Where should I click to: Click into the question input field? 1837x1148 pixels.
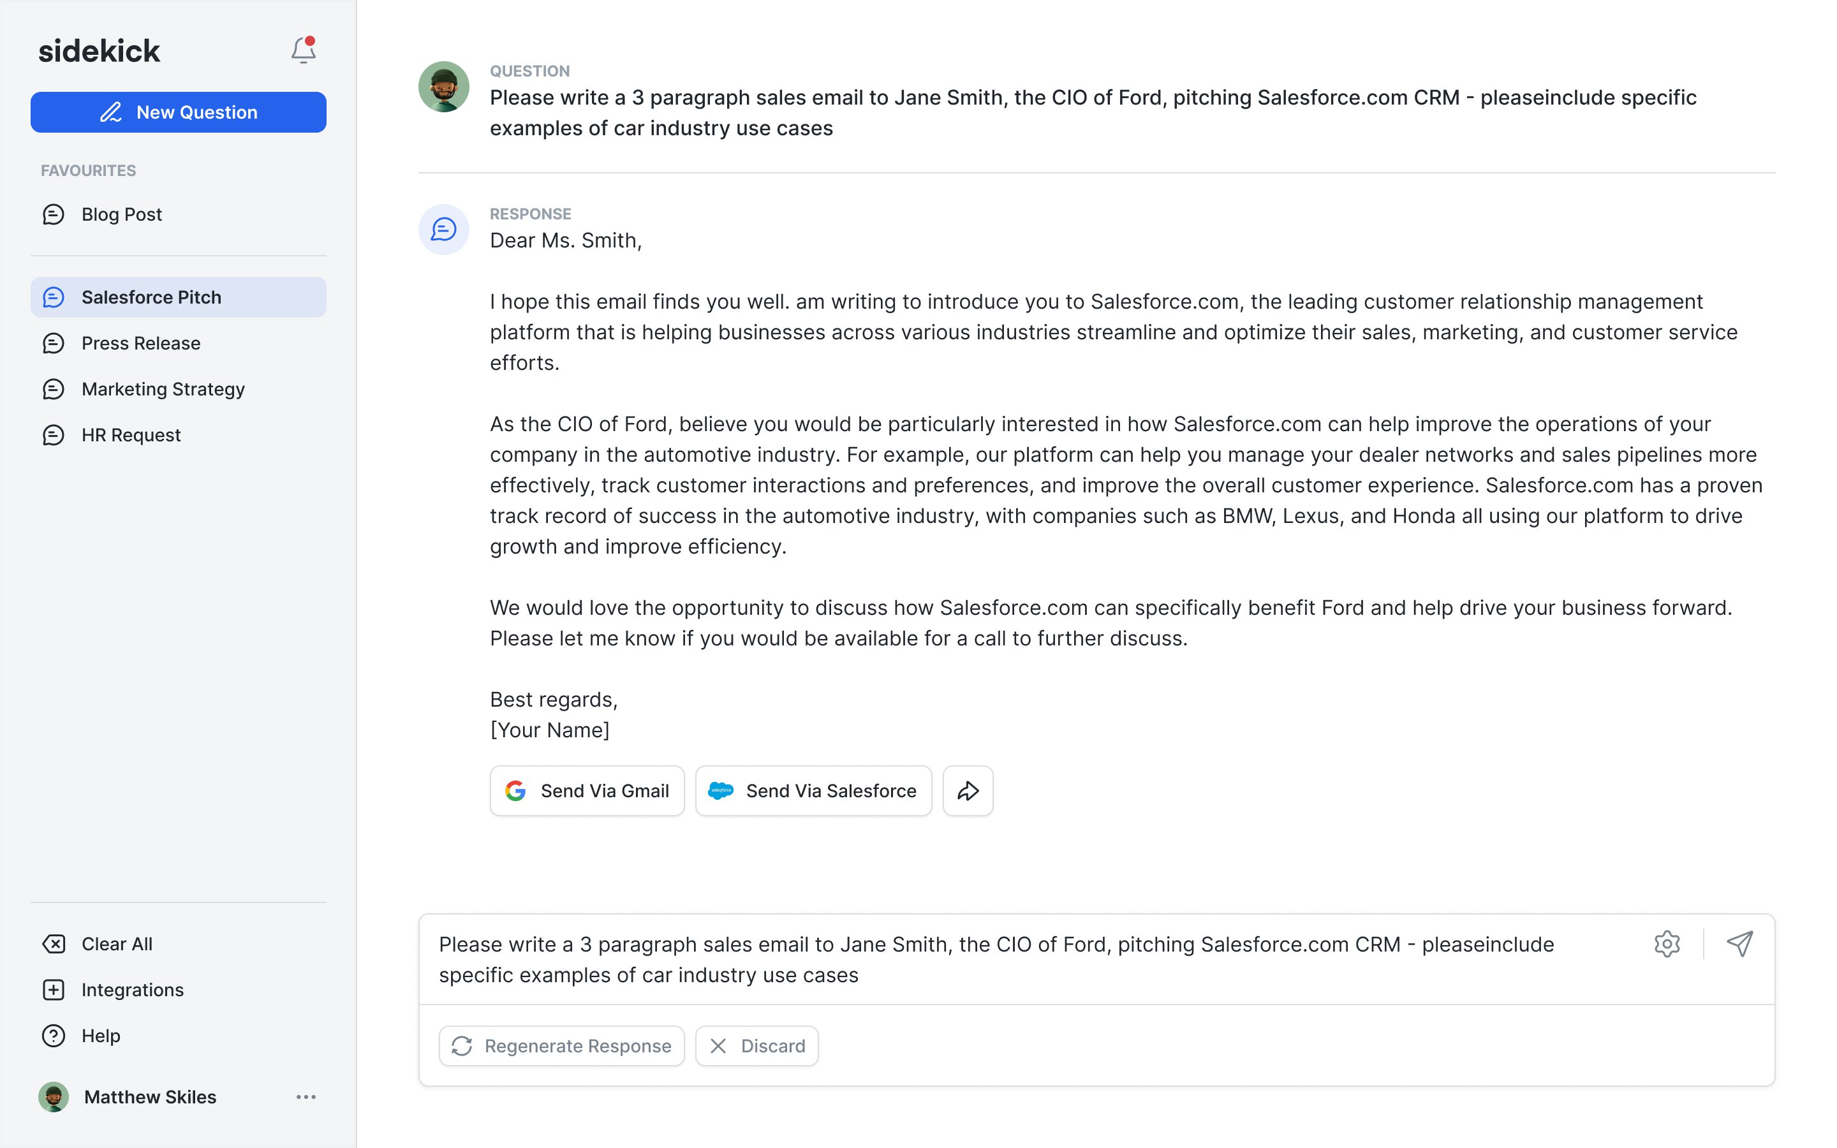(987, 960)
